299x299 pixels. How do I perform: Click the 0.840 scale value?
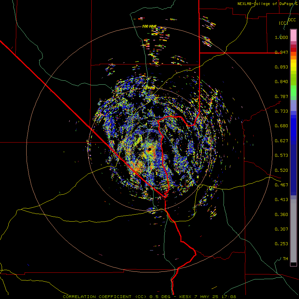click(x=281, y=82)
